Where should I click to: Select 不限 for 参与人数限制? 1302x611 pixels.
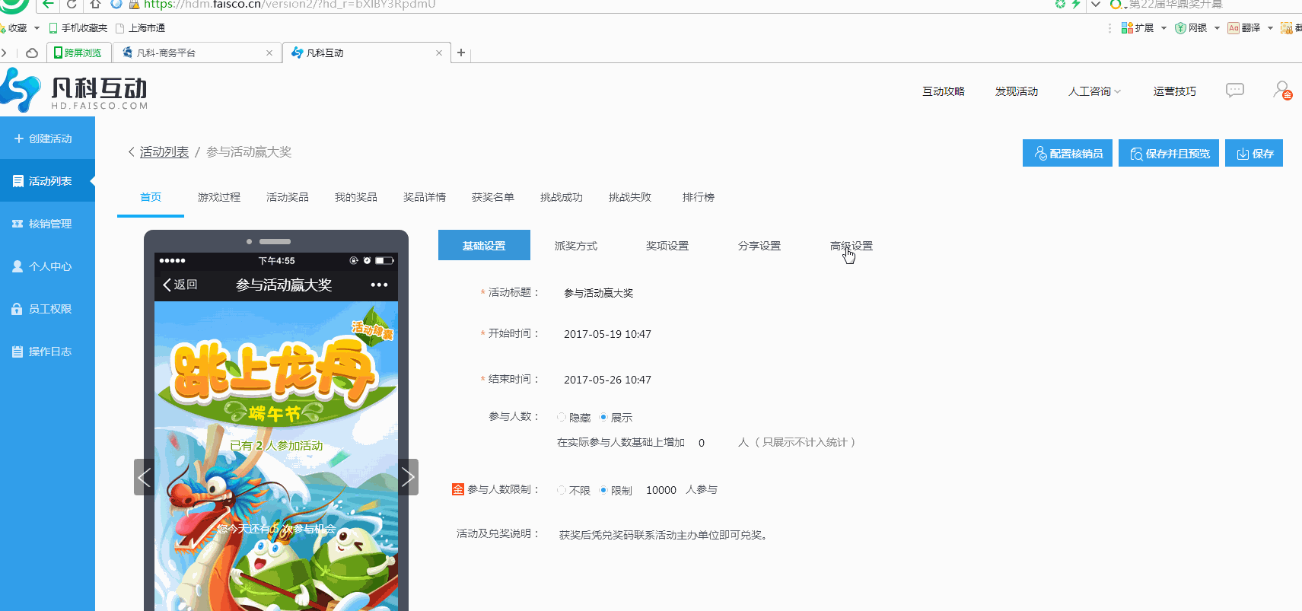coord(562,490)
